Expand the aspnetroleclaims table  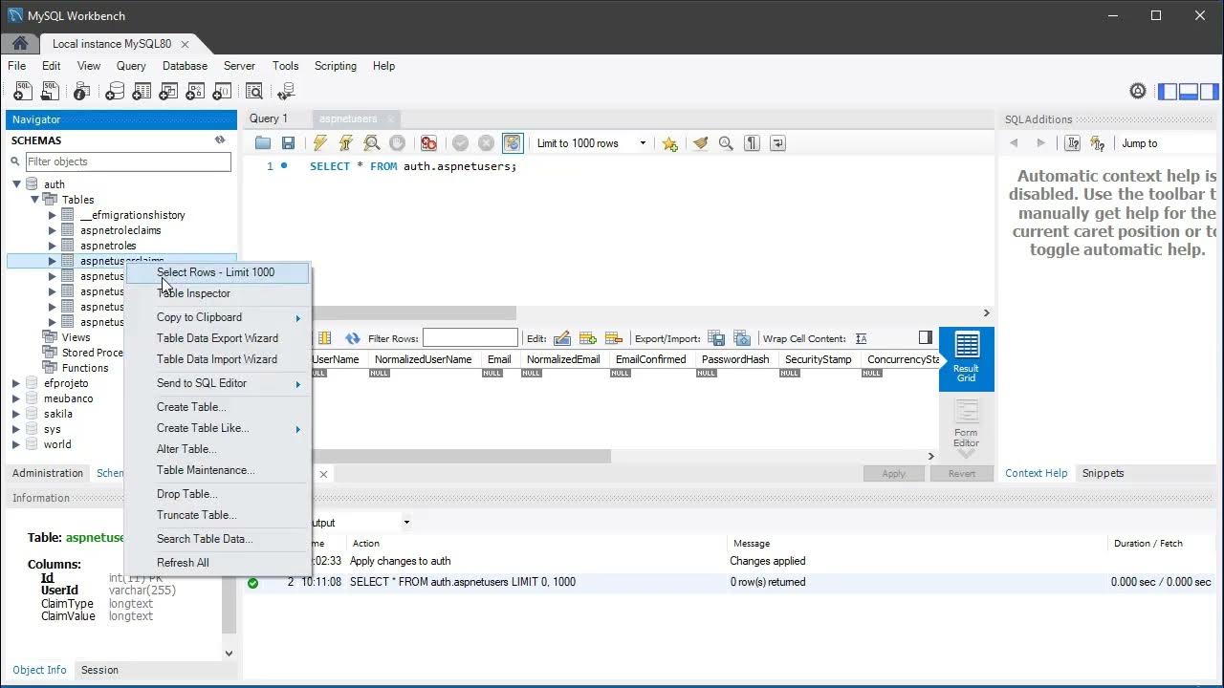(53, 230)
